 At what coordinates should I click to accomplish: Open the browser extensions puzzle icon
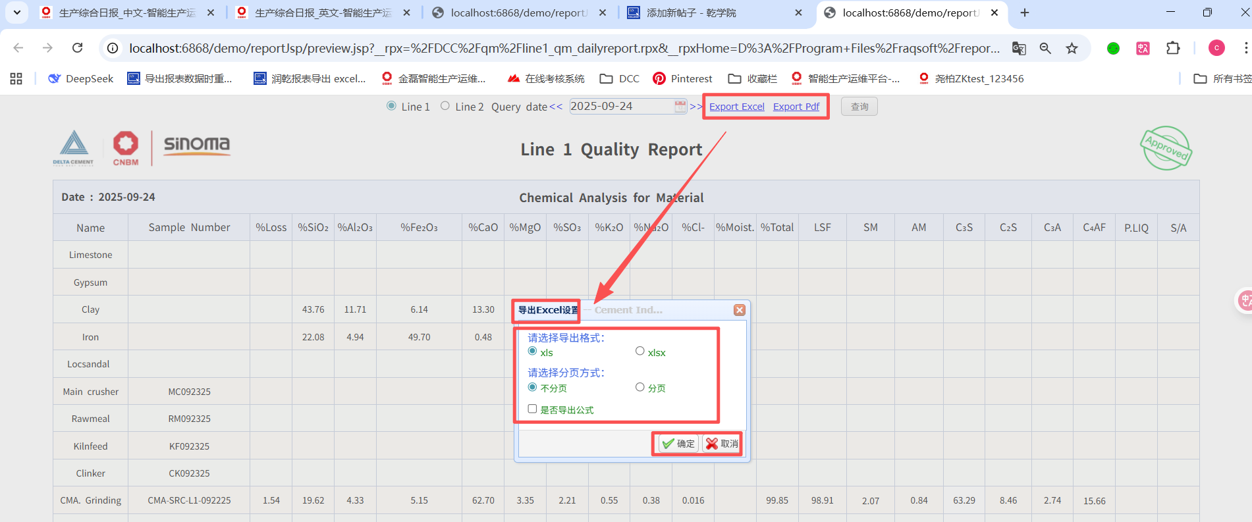click(x=1173, y=48)
